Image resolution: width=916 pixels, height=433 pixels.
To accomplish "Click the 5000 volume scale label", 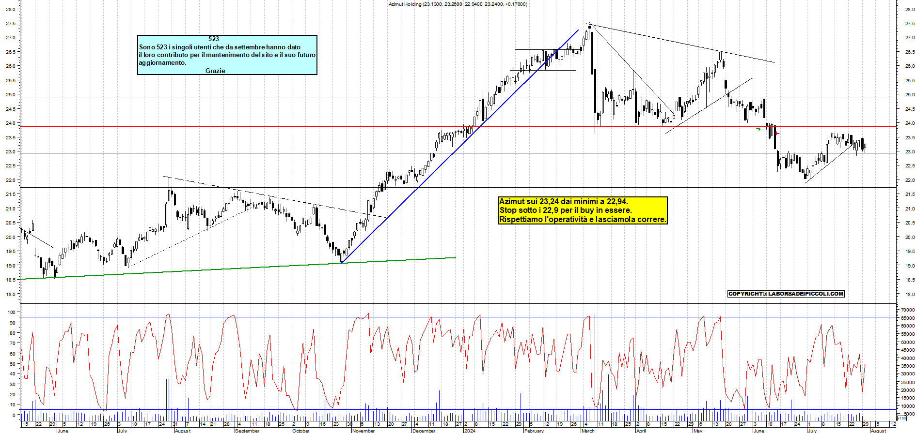I will coord(909,414).
